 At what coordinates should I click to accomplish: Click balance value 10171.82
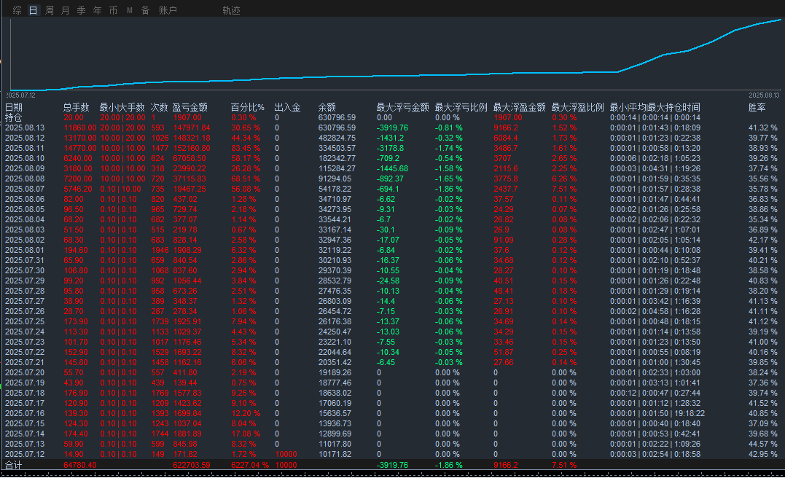tap(335, 454)
